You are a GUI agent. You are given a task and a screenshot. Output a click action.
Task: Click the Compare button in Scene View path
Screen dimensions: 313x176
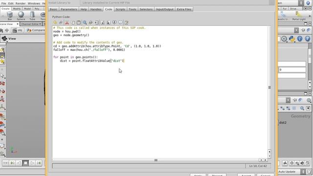[x=36, y=30]
